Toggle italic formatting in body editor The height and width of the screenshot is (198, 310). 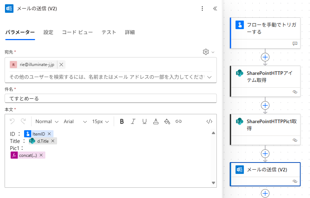click(133, 121)
